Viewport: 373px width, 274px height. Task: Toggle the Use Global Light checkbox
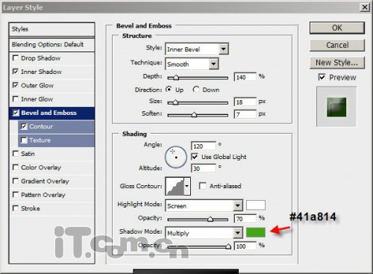click(195, 157)
